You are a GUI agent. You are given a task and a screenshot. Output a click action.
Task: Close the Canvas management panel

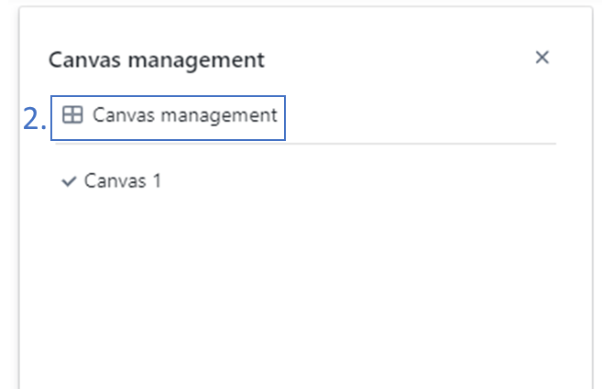(542, 58)
